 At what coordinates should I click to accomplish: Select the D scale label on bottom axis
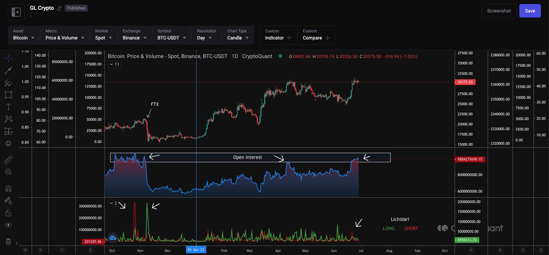point(541,250)
